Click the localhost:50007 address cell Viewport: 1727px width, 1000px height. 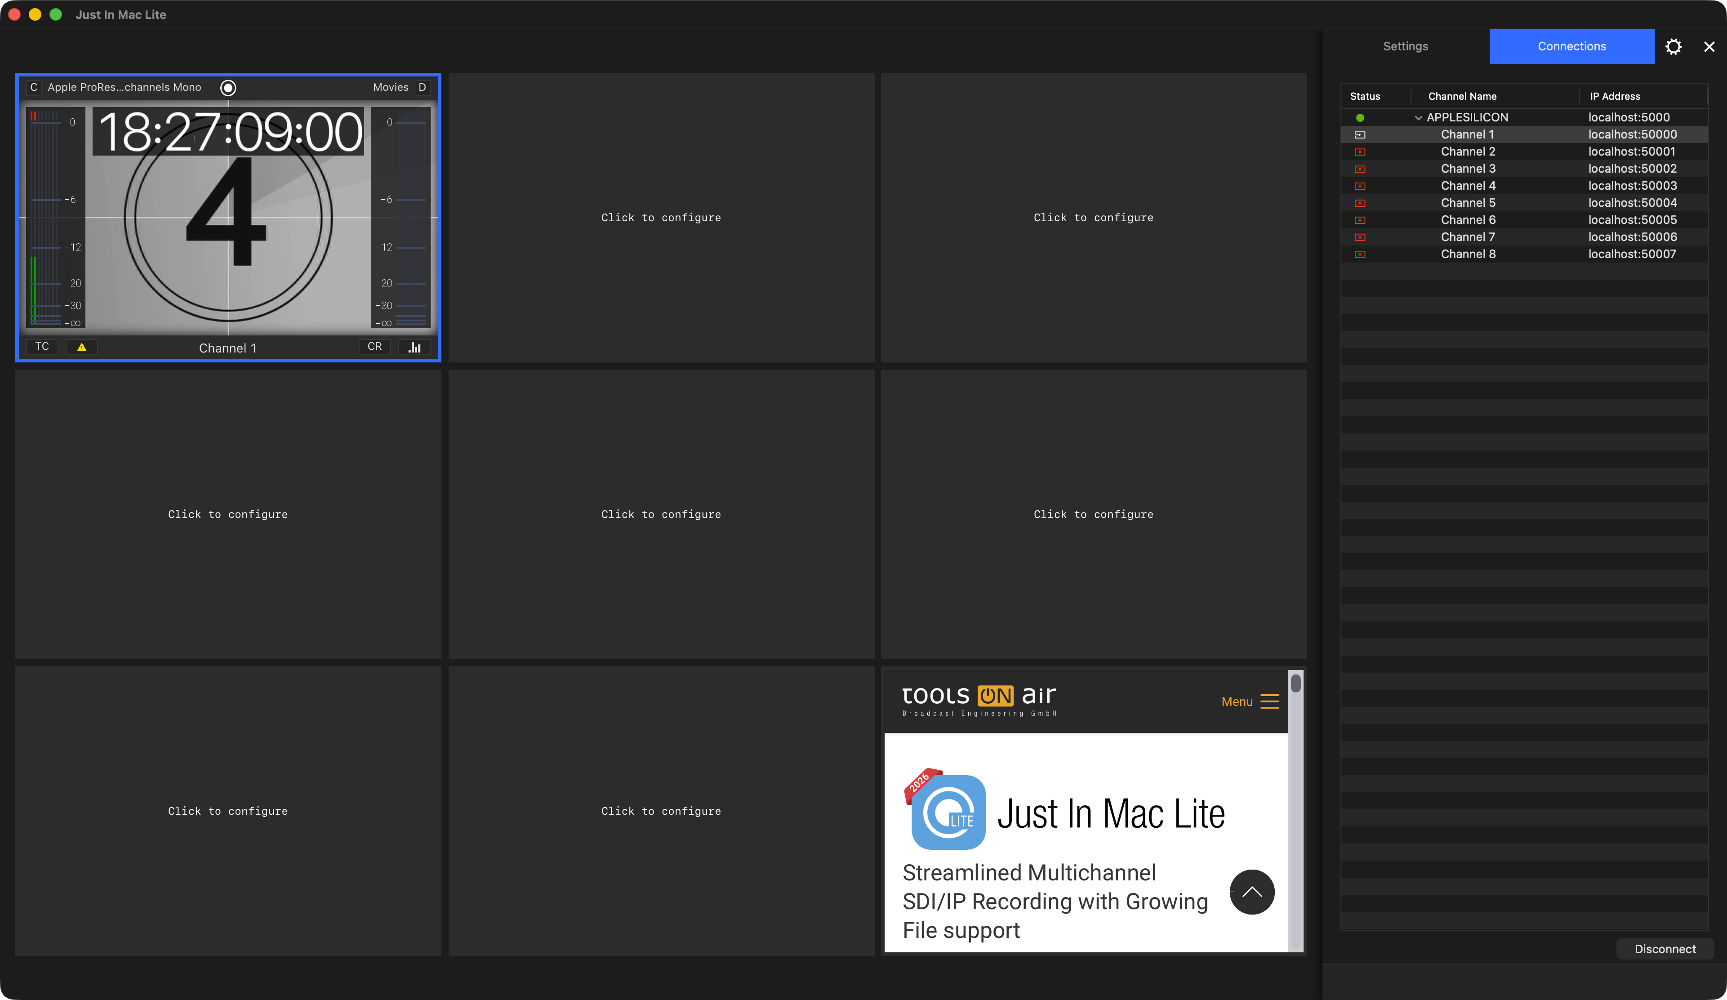[1633, 255]
